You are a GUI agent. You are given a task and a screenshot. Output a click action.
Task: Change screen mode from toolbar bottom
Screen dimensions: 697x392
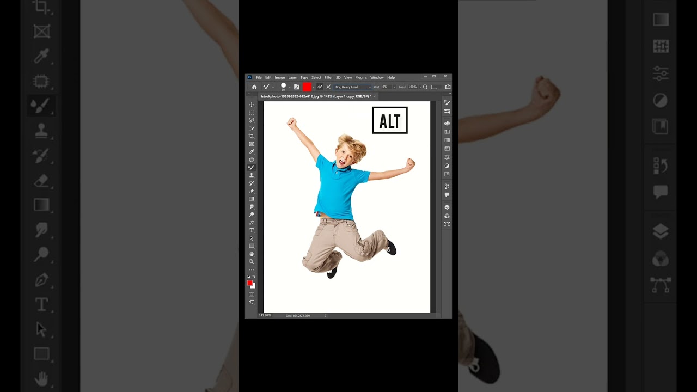coord(252,302)
